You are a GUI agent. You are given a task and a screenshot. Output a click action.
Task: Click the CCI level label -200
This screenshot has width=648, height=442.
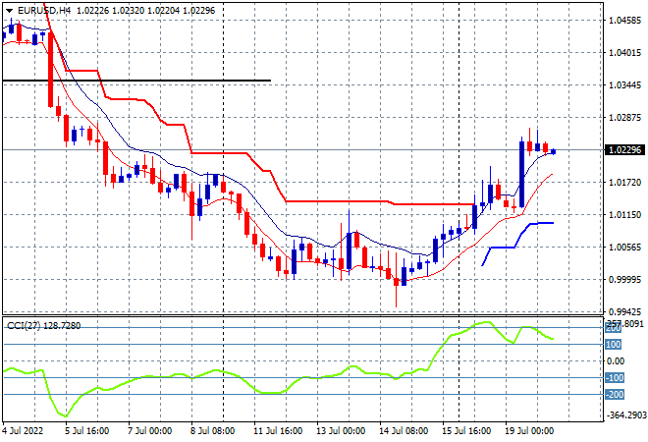pyautogui.click(x=614, y=395)
